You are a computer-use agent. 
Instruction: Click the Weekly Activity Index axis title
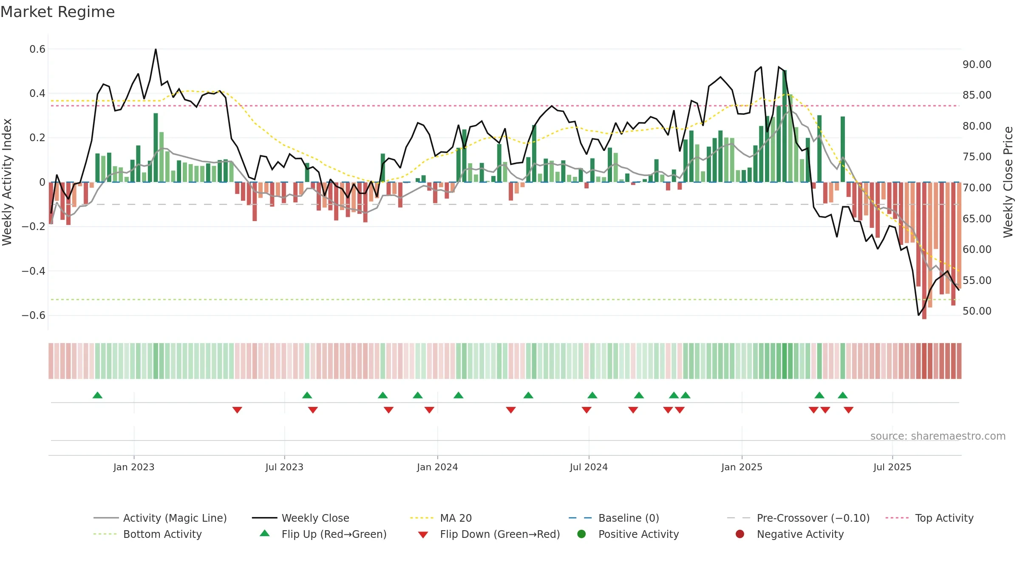[7, 182]
